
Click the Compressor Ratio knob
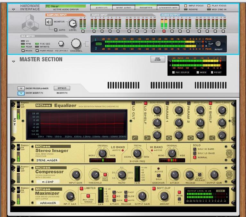click(x=122, y=174)
